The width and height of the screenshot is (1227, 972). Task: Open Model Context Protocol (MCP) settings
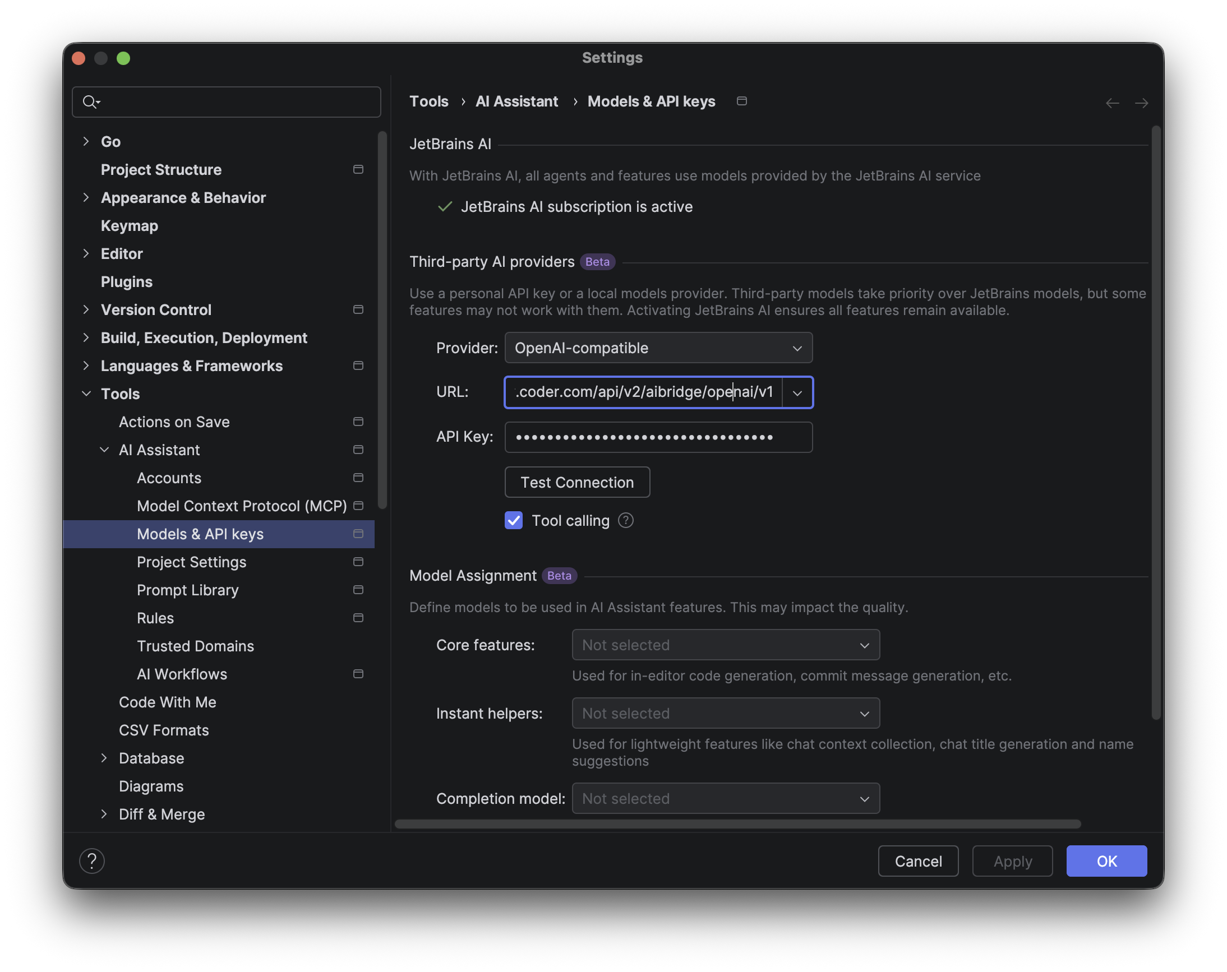pyautogui.click(x=241, y=506)
